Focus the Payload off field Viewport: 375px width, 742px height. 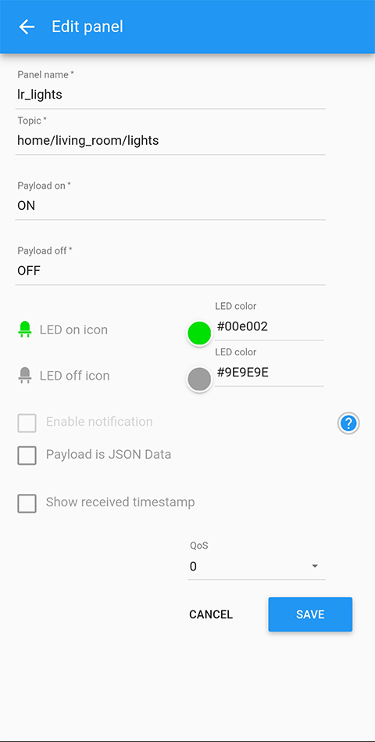(x=170, y=271)
